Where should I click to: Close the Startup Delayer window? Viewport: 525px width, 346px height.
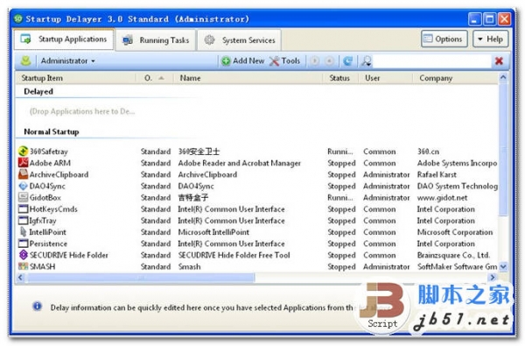pyautogui.click(x=504, y=19)
